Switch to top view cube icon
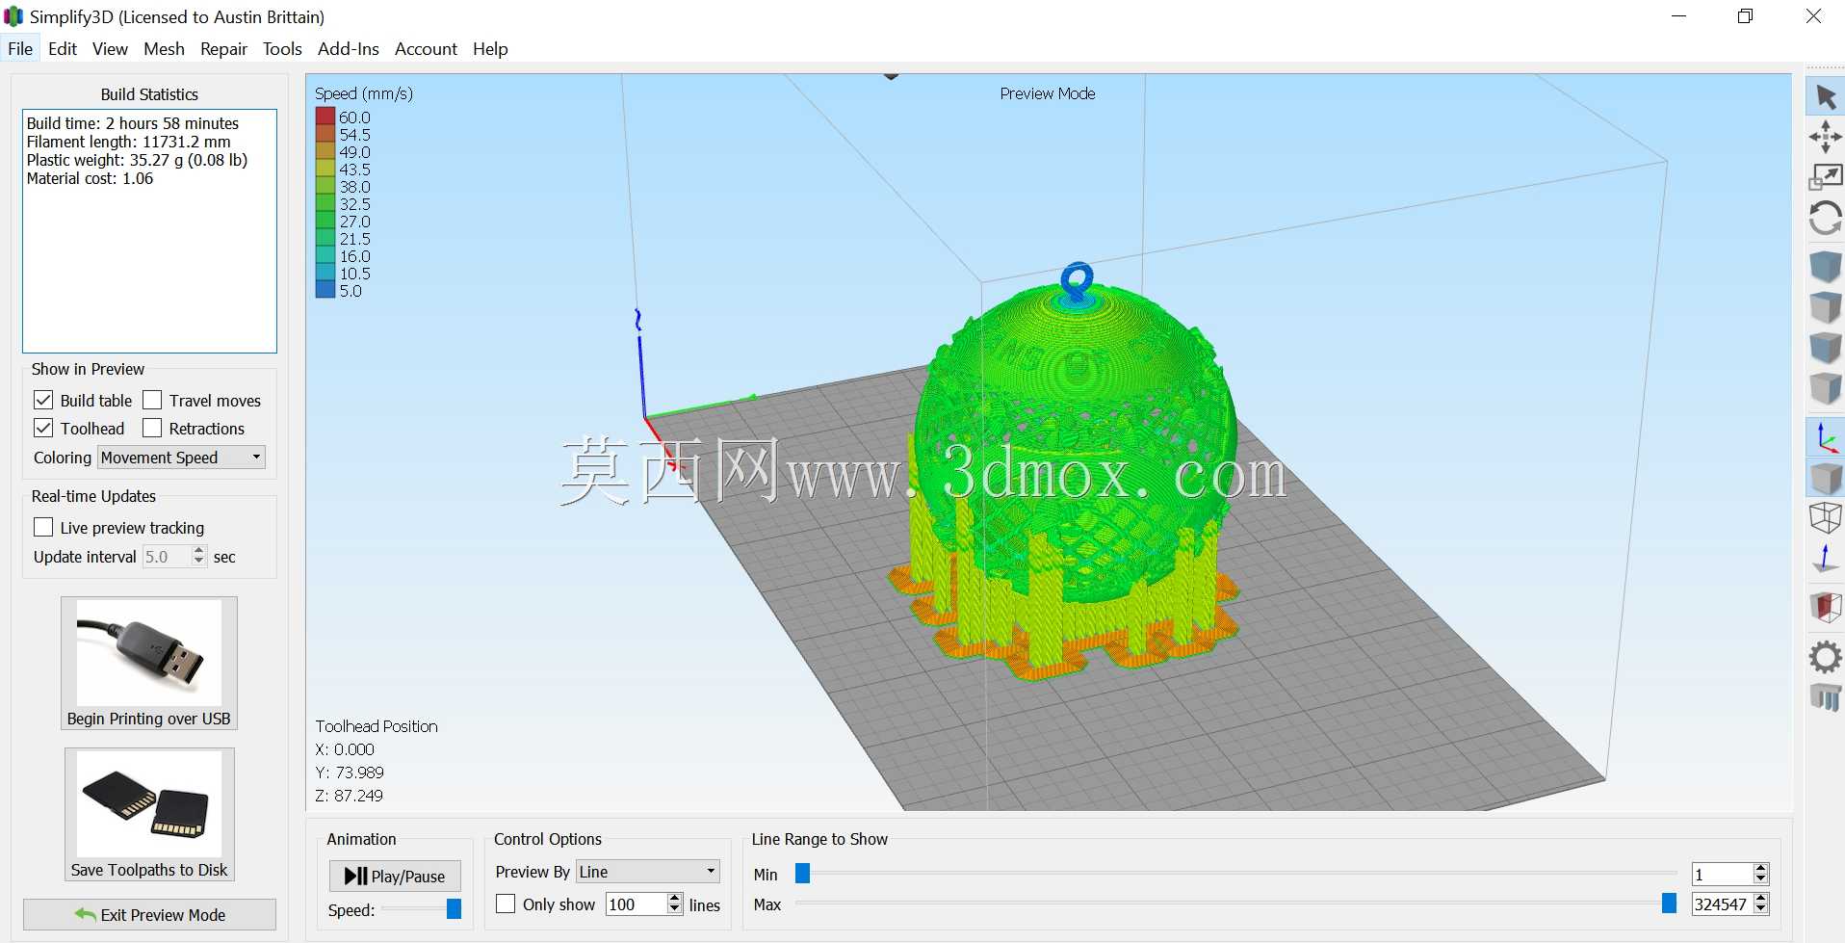Image resolution: width=1845 pixels, height=943 pixels. (x=1825, y=307)
